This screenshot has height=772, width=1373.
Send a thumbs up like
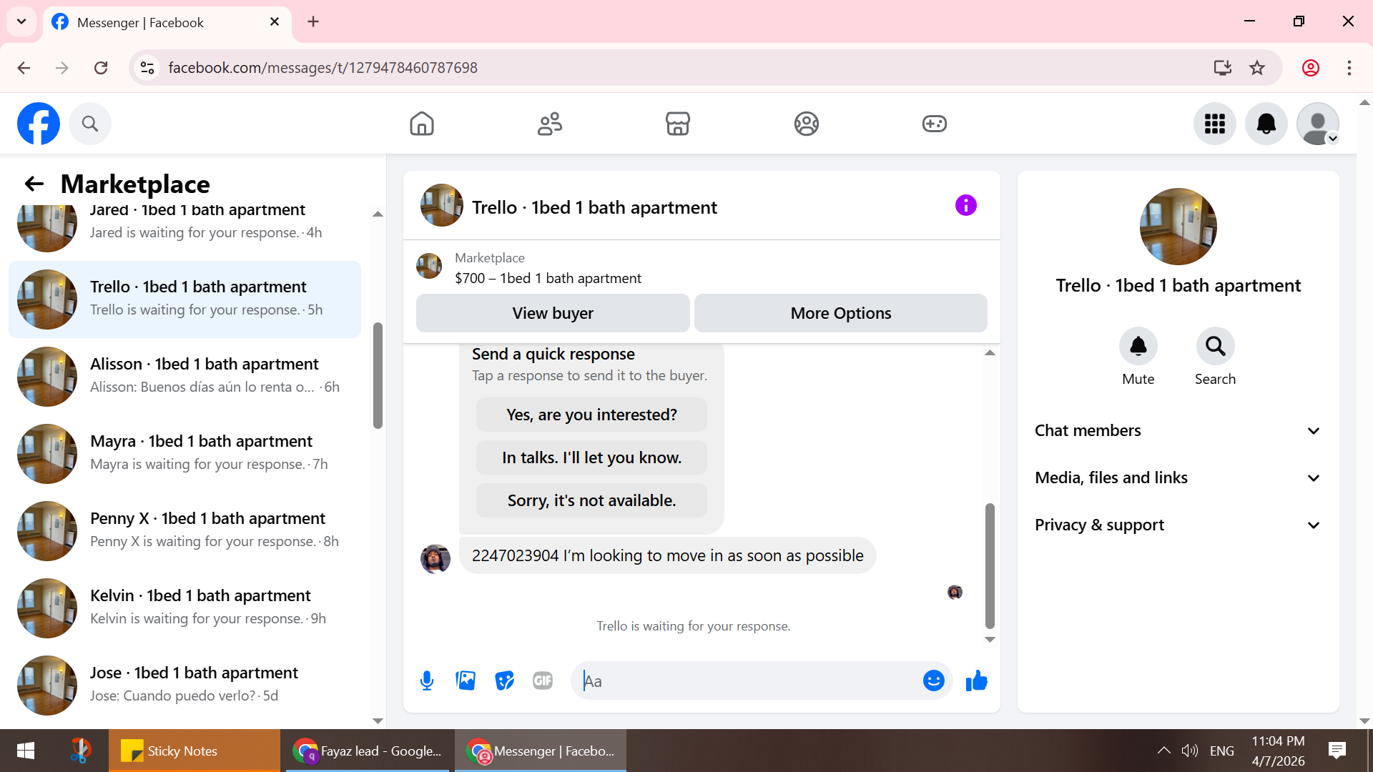coord(977,681)
